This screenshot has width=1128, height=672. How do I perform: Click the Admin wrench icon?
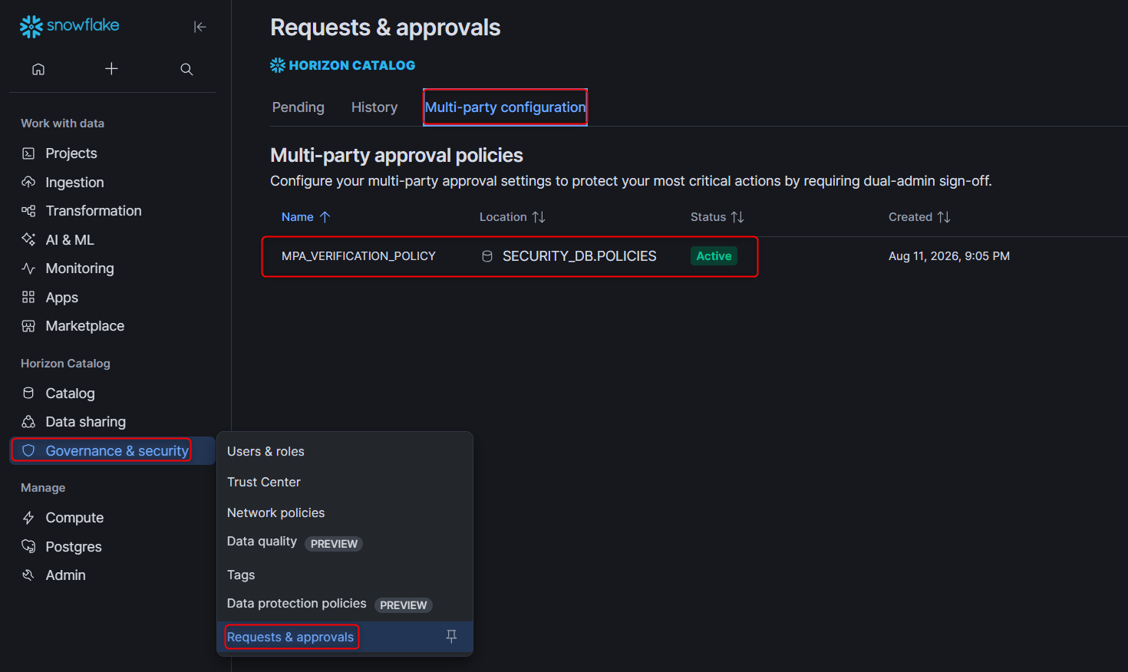pos(28,575)
